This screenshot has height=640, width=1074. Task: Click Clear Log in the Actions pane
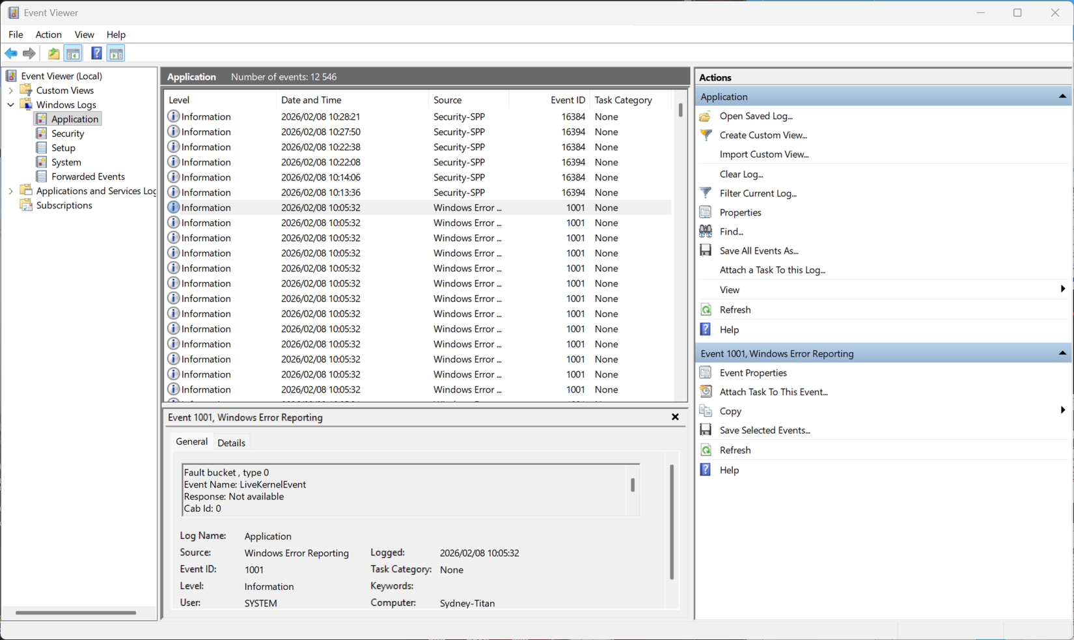click(x=741, y=174)
